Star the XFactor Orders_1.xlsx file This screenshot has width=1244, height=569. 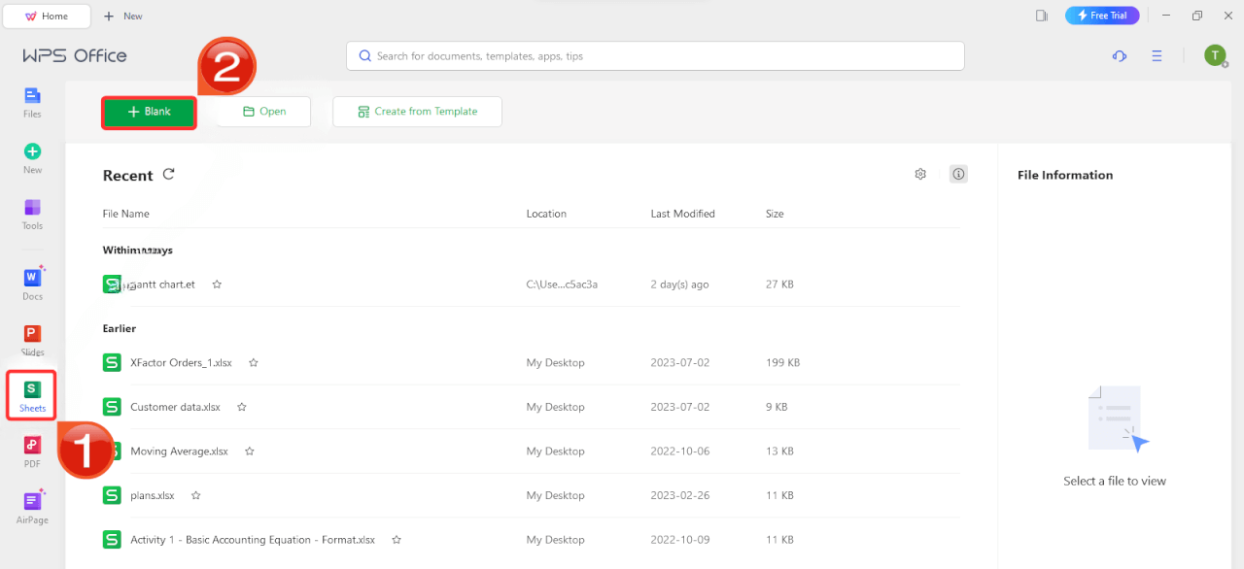point(253,362)
